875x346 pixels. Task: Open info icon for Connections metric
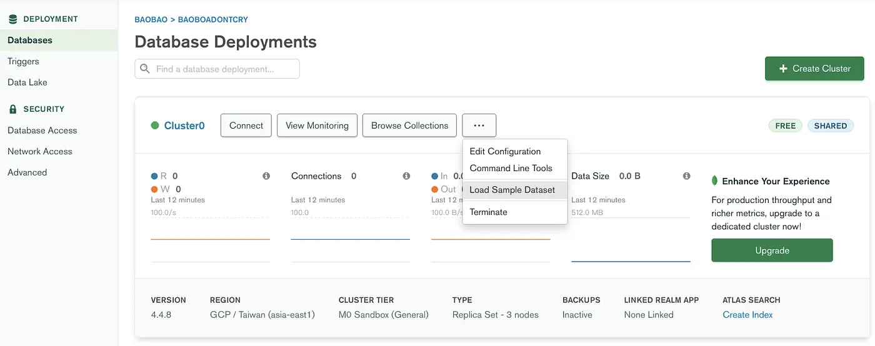click(406, 176)
